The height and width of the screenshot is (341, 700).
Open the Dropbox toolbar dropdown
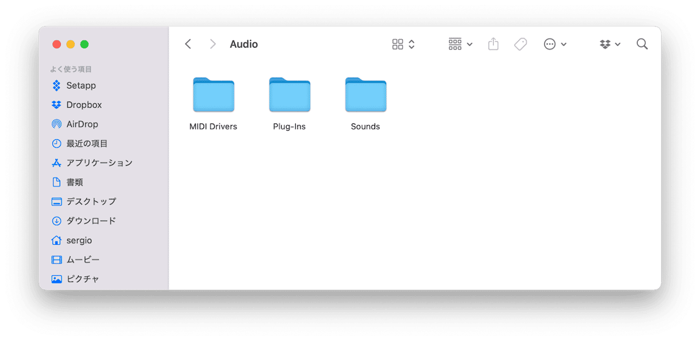point(610,44)
